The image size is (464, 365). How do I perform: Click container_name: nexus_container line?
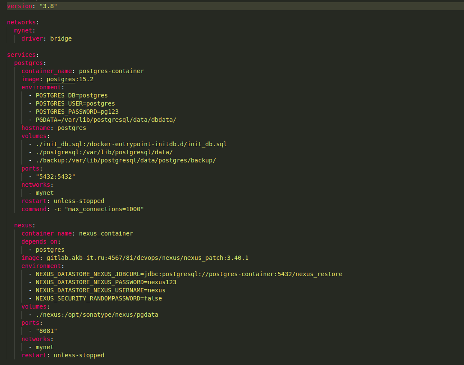click(77, 234)
